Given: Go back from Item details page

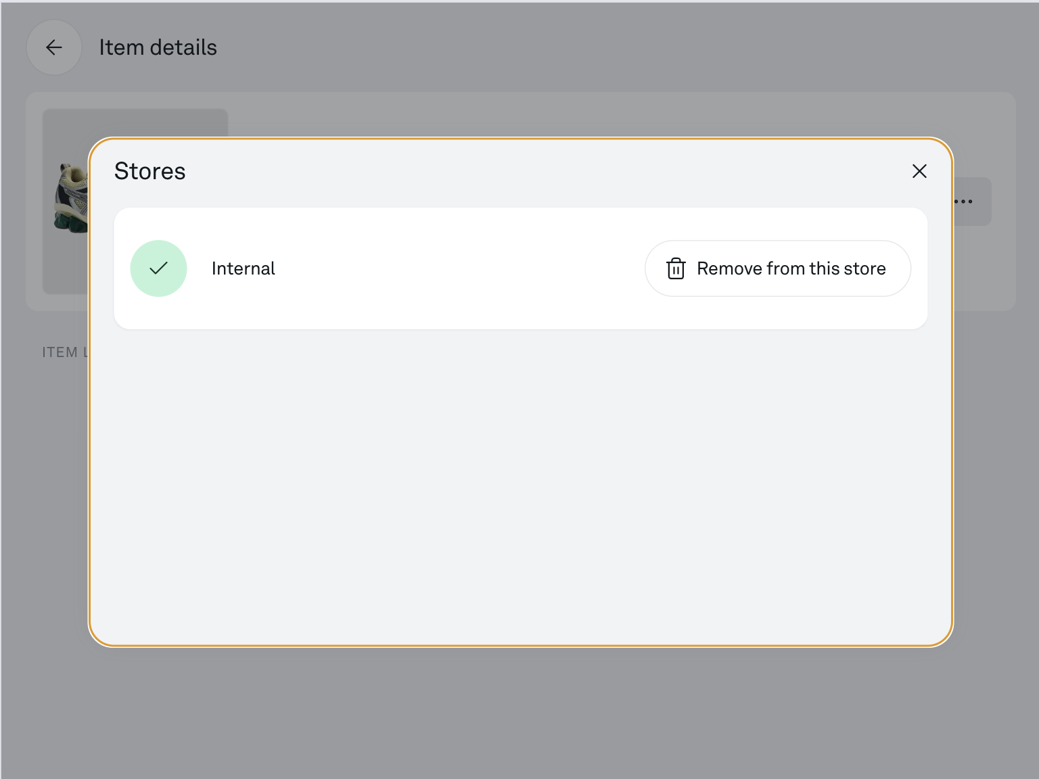Looking at the screenshot, I should click(54, 47).
